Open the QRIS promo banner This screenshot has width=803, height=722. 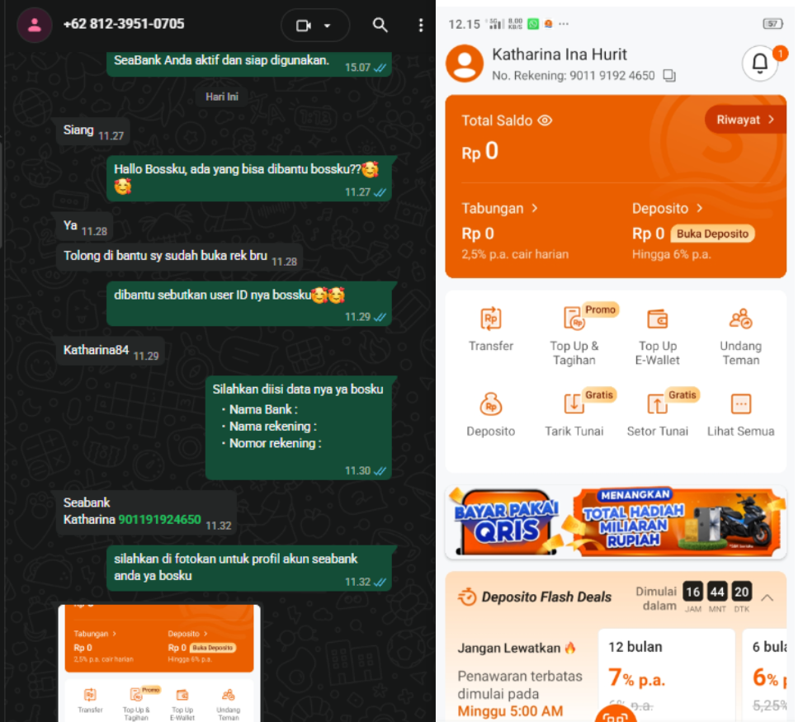coord(616,522)
